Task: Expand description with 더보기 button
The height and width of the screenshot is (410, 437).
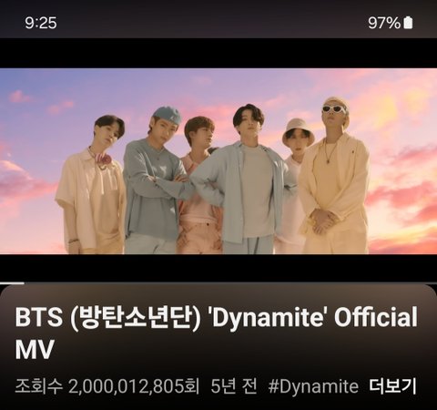Action: [x=392, y=386]
